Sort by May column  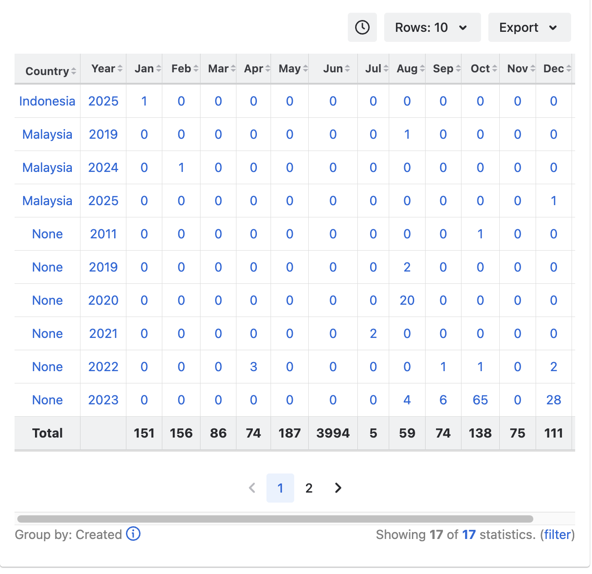coord(290,69)
